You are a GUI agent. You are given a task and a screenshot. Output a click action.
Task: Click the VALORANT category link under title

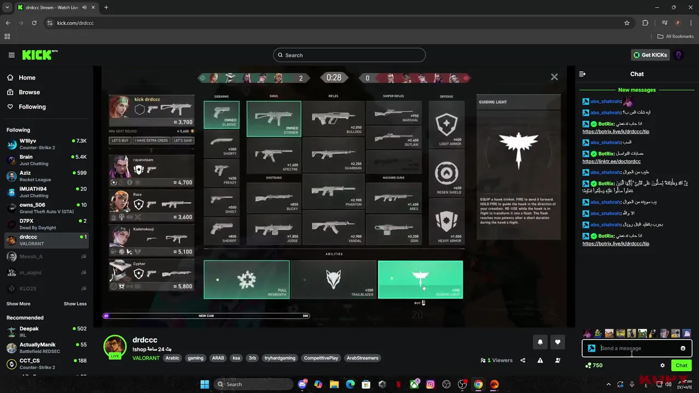click(x=146, y=358)
